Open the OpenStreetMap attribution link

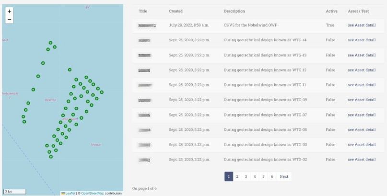point(92,193)
